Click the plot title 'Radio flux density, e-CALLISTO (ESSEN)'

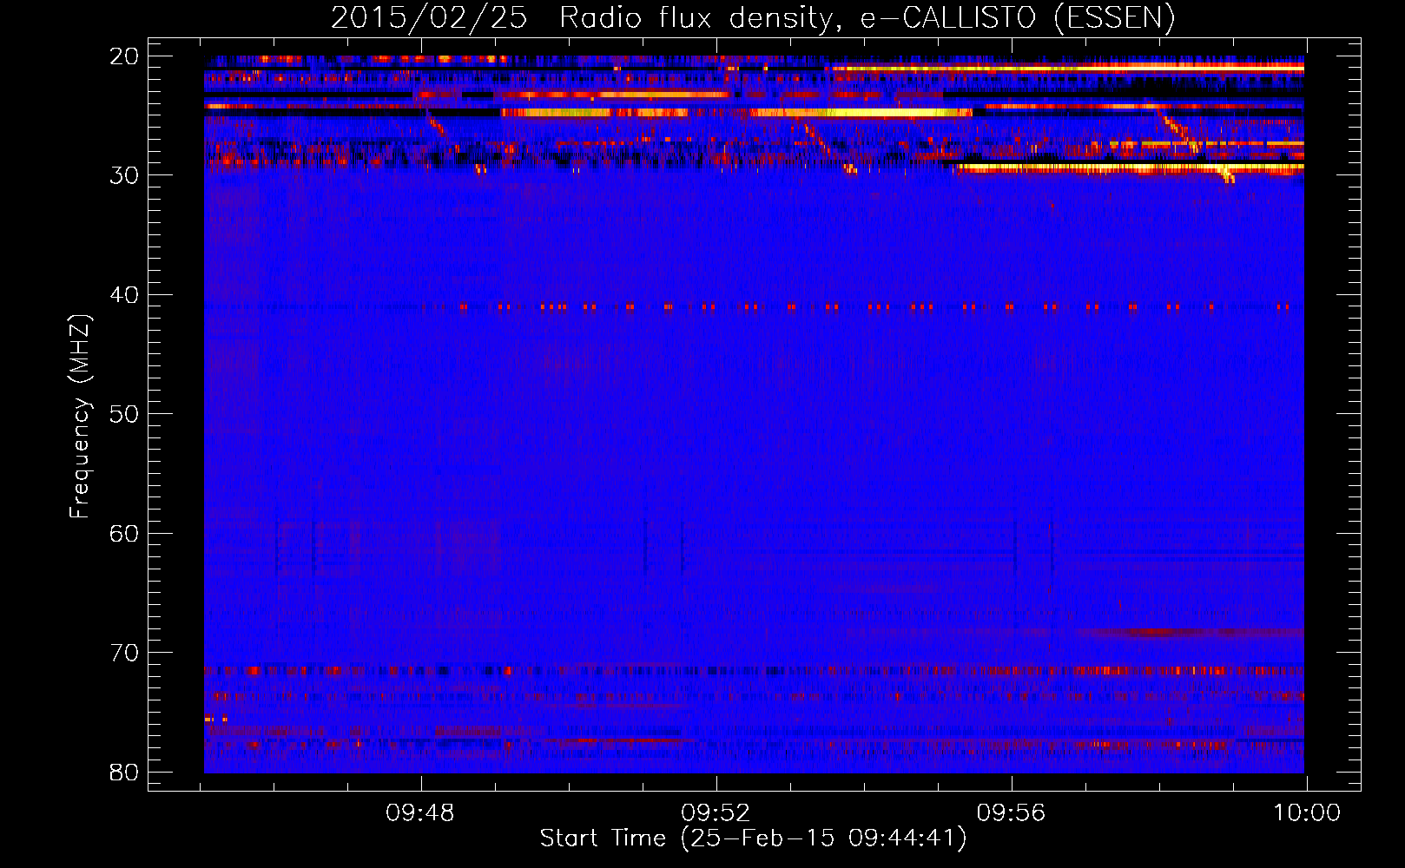click(x=867, y=18)
